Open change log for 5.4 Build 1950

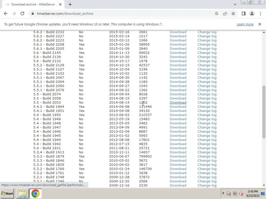[x=207, y=115]
